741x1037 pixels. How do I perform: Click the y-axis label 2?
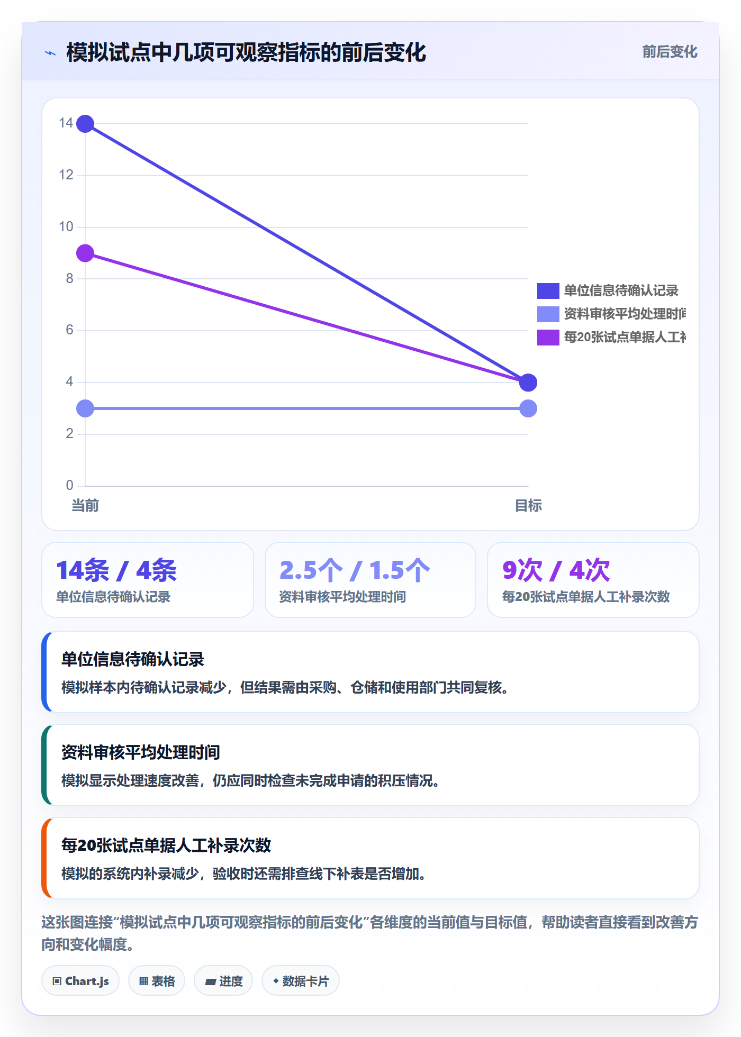tap(69, 434)
